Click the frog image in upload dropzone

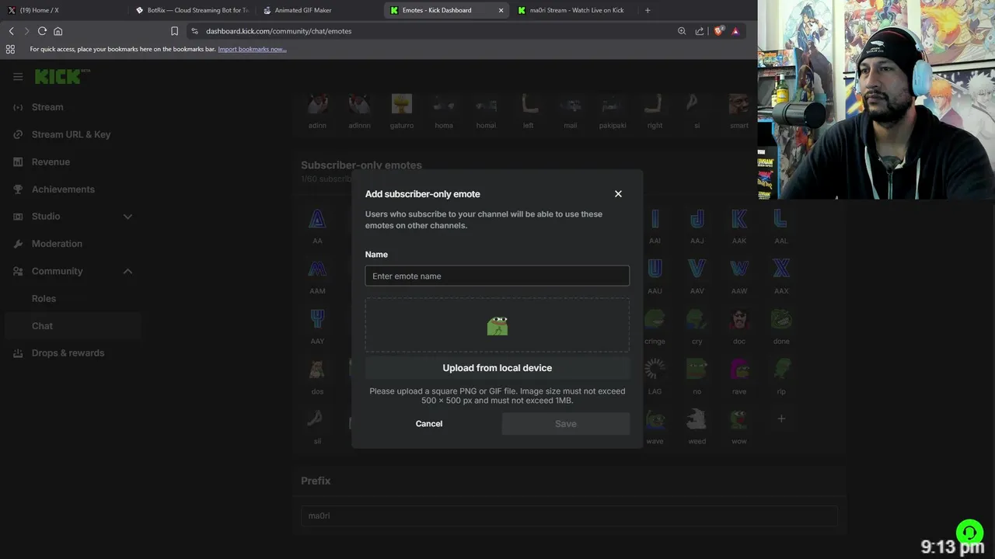[497, 325]
